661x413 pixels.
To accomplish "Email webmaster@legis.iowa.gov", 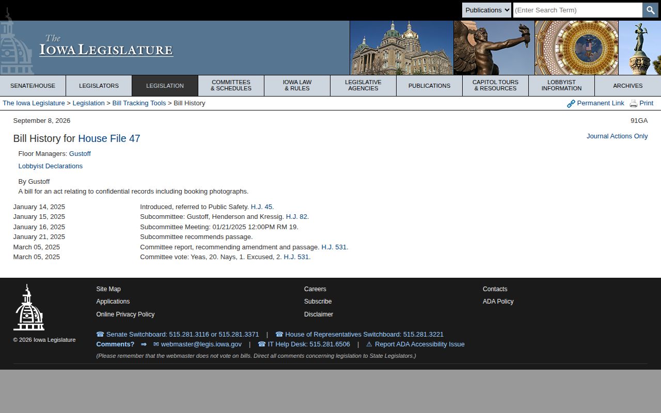I will click(197, 344).
